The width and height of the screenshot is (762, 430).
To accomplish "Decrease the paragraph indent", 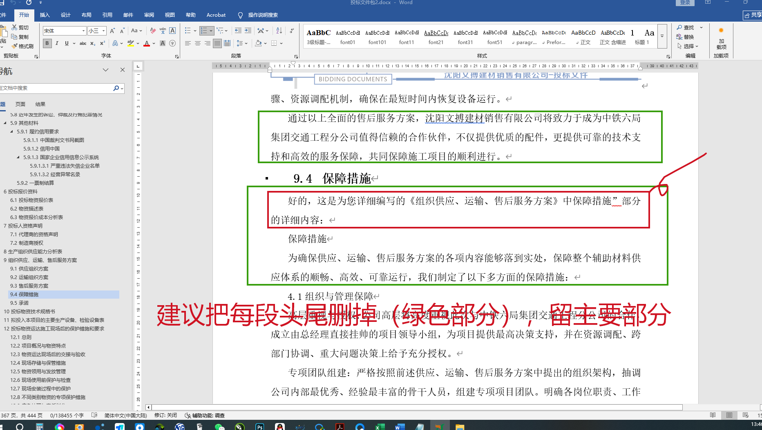I will click(x=238, y=31).
